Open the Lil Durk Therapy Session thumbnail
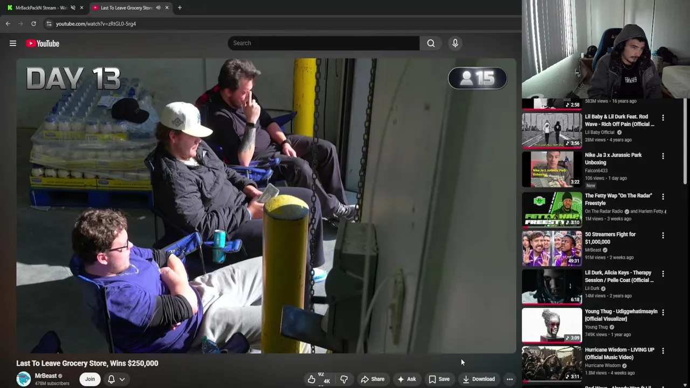Screen dimensions: 690x388 point(552,286)
